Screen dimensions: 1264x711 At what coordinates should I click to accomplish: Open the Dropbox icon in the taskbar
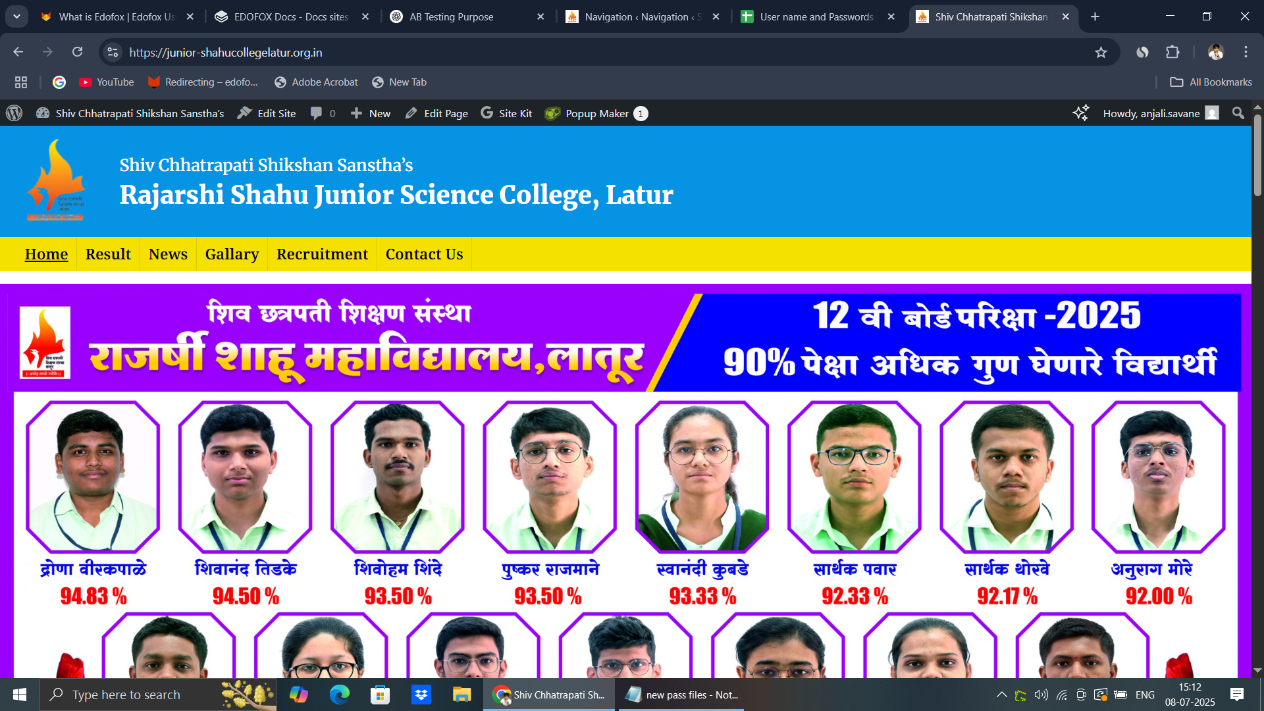pyautogui.click(x=421, y=695)
